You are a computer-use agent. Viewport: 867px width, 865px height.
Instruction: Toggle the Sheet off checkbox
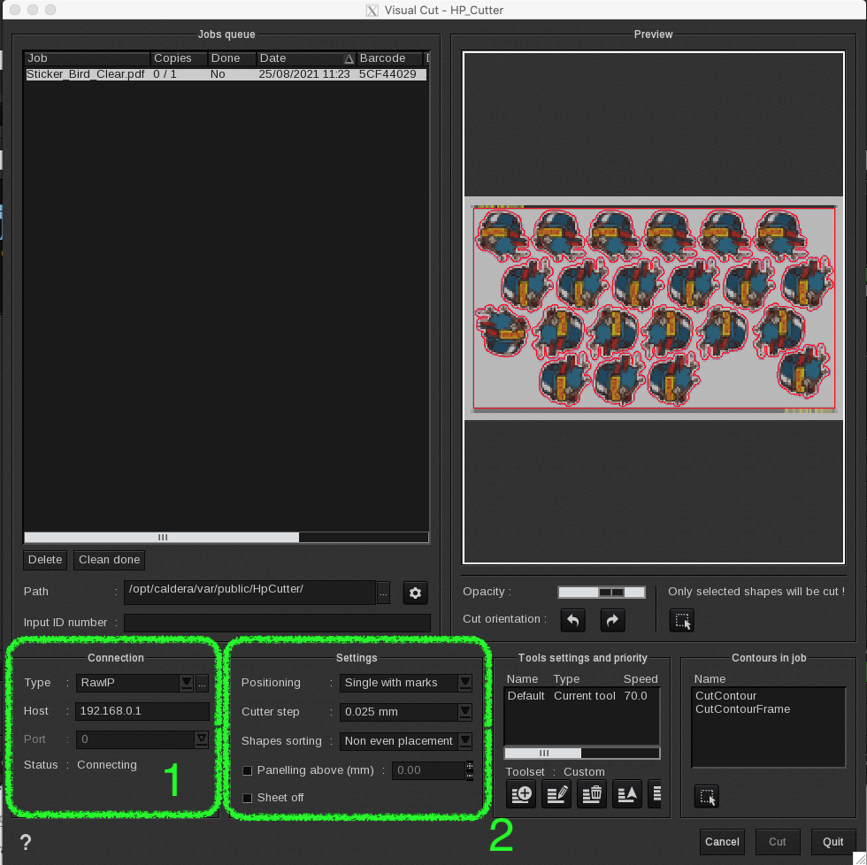click(248, 798)
